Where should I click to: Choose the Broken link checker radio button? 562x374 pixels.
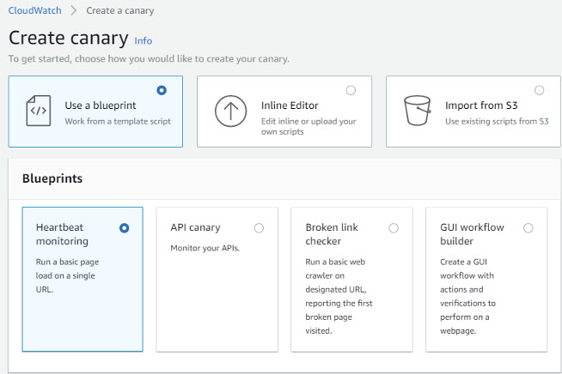(x=394, y=228)
